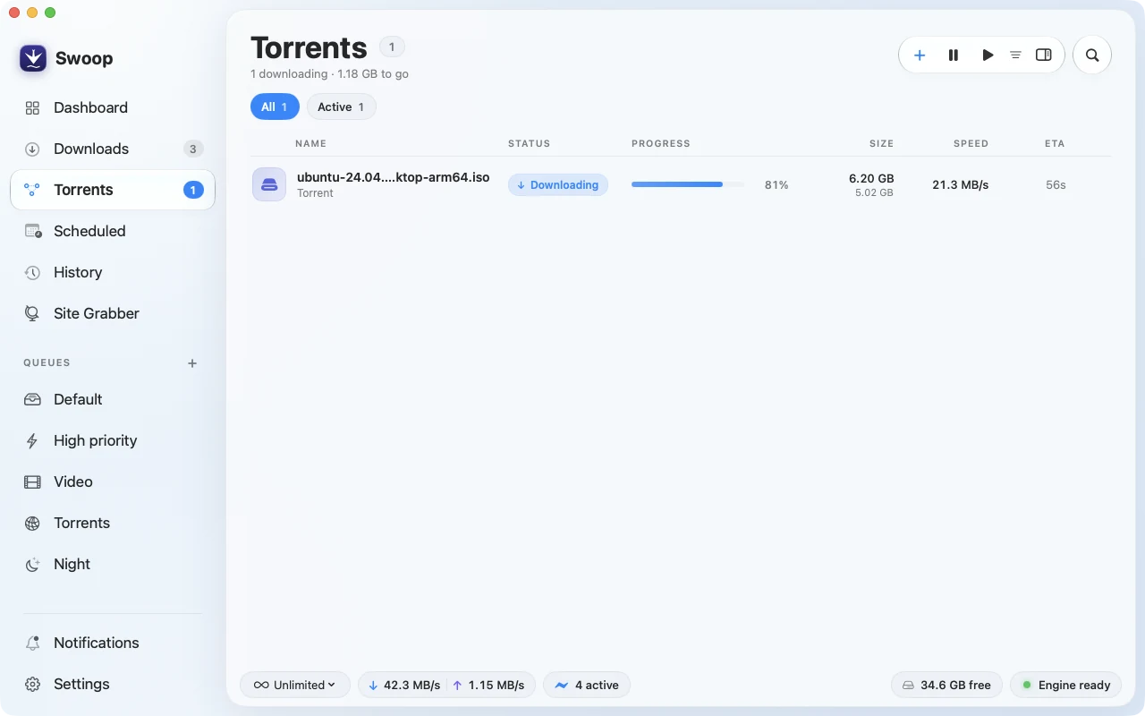Viewport: 1145px width, 716px height.
Task: Open the Site Grabber section
Action: [x=113, y=313]
